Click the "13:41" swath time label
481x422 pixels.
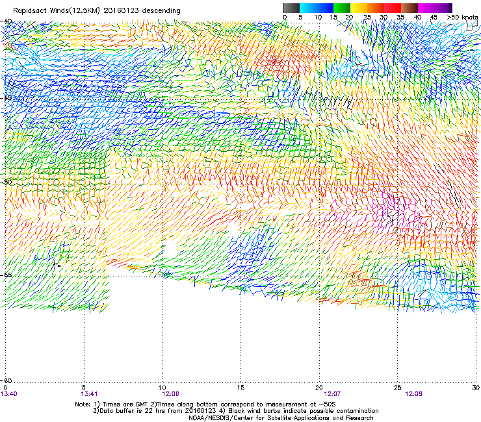89,394
